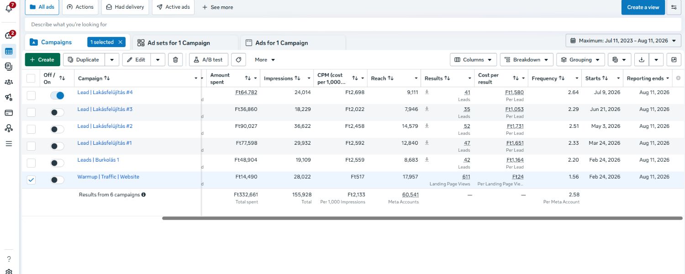Open the date range Maximum dropdown
The image size is (685, 274).
(x=623, y=41)
